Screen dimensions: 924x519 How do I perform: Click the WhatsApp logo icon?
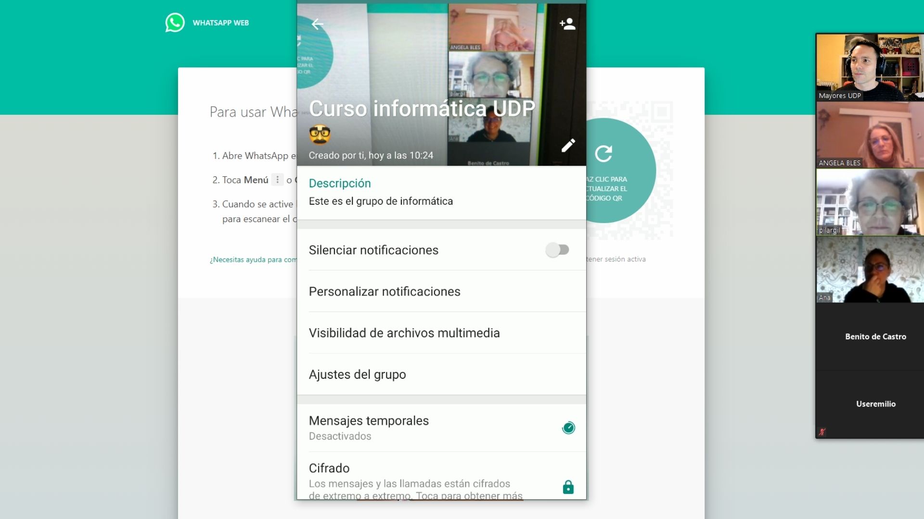point(175,23)
